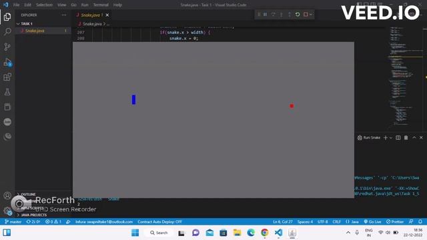Viewport: 427px width, 240px height.
Task: Click the debug Step Out button
Action: point(290,15)
